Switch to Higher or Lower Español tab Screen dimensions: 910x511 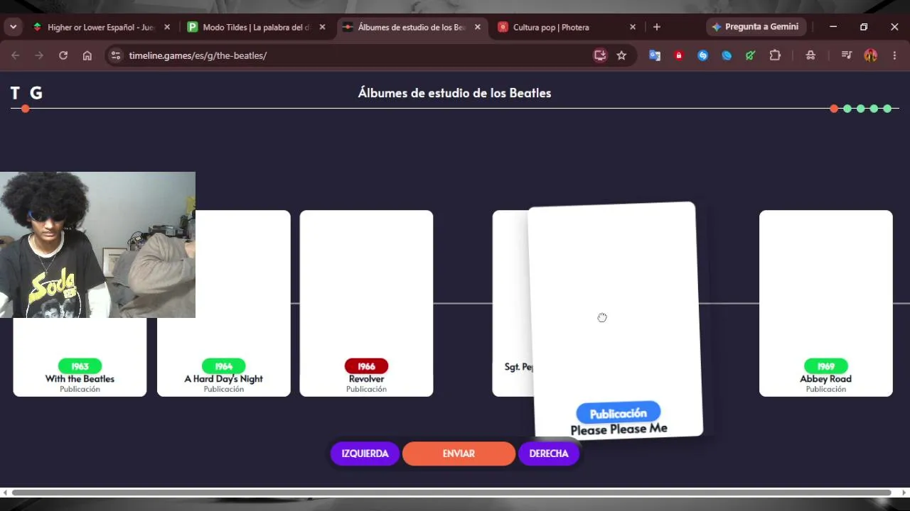101,27
